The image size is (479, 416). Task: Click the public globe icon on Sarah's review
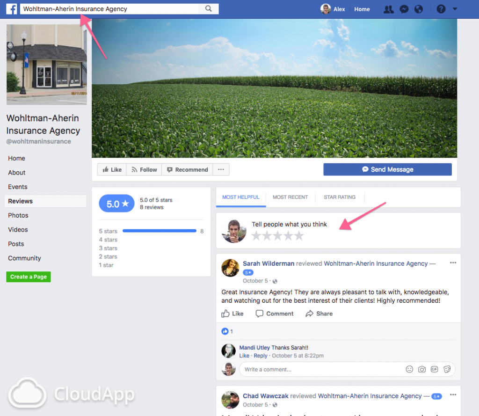(x=275, y=281)
